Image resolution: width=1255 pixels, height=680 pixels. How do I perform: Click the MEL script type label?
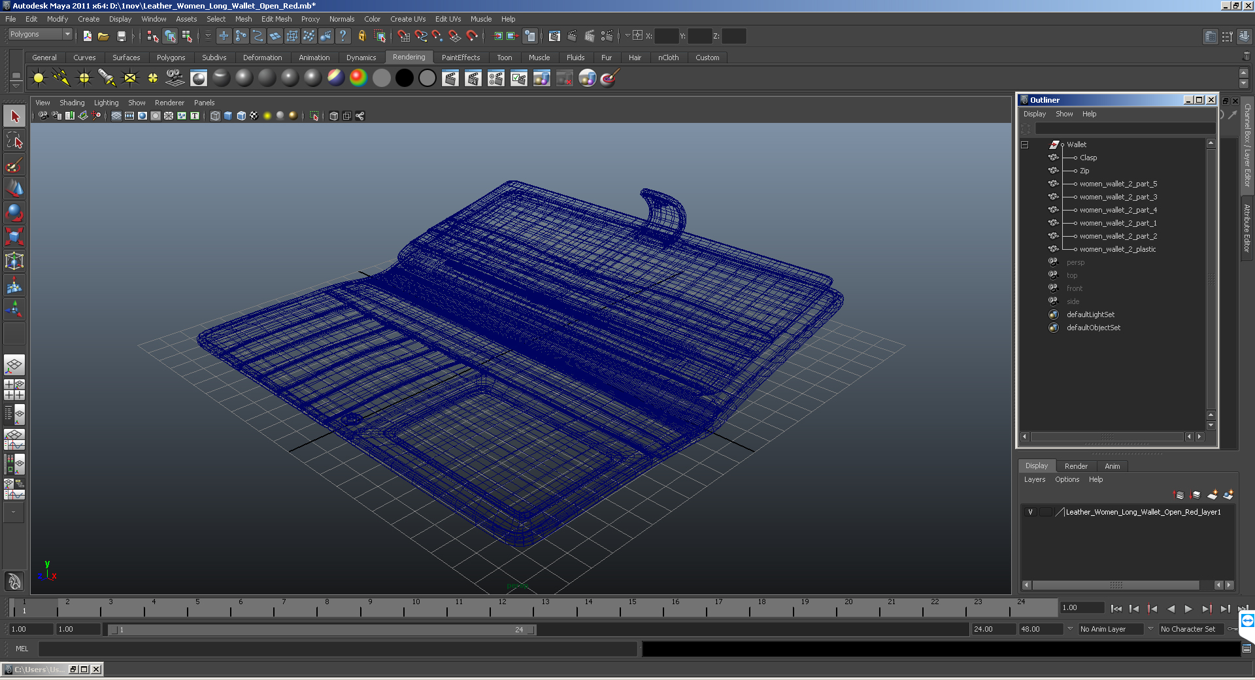pos(22,649)
